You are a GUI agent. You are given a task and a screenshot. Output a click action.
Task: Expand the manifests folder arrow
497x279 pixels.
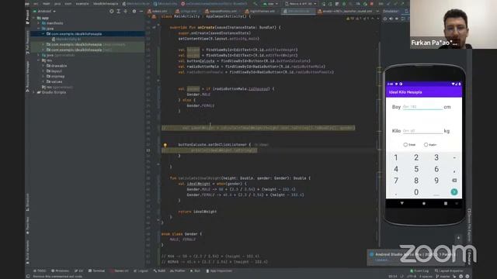click(x=39, y=23)
